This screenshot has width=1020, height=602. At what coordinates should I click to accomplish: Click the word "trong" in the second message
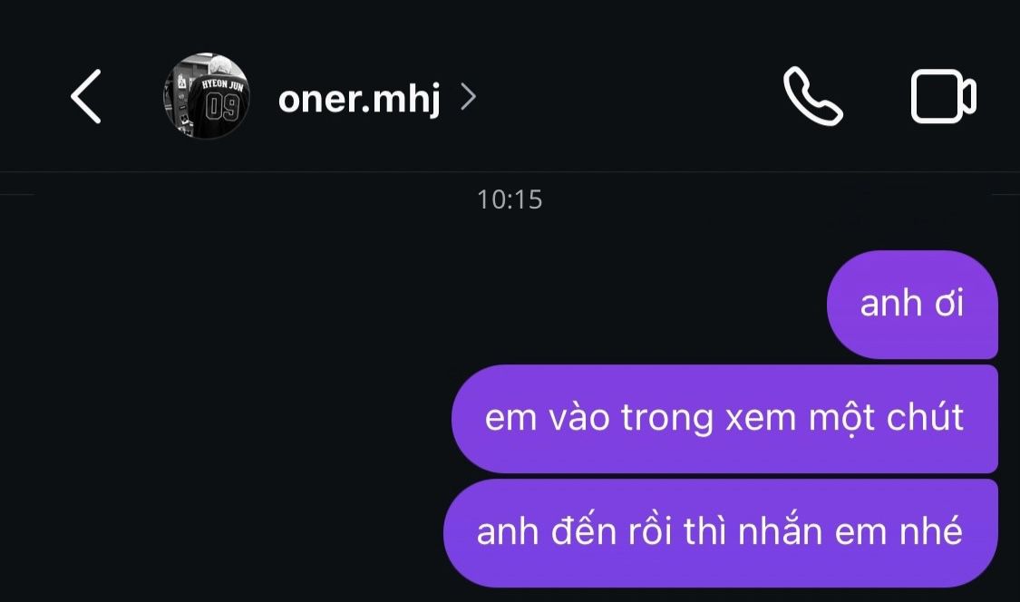tap(667, 420)
